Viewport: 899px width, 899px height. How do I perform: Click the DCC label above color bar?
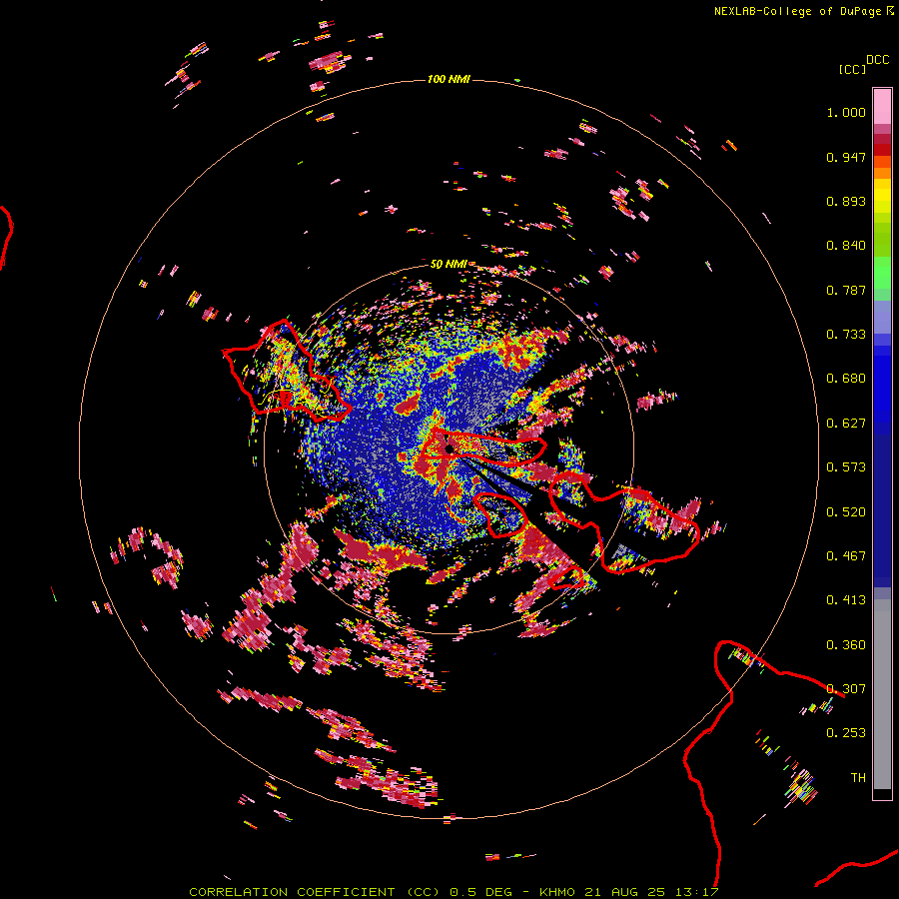pos(878,60)
